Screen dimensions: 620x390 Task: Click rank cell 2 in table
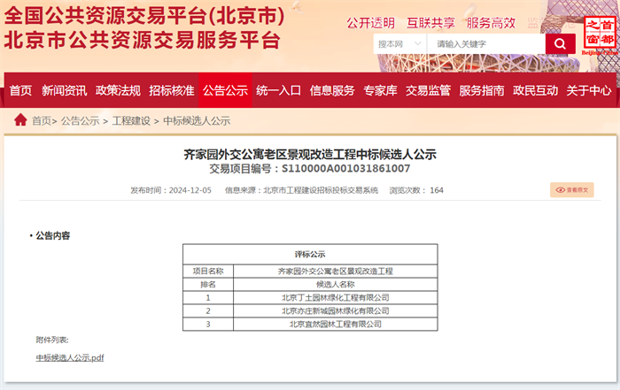tap(208, 311)
